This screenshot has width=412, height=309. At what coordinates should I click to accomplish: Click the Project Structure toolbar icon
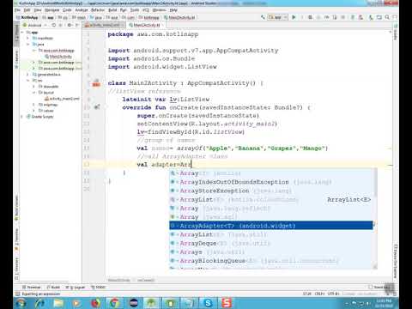click(x=379, y=17)
